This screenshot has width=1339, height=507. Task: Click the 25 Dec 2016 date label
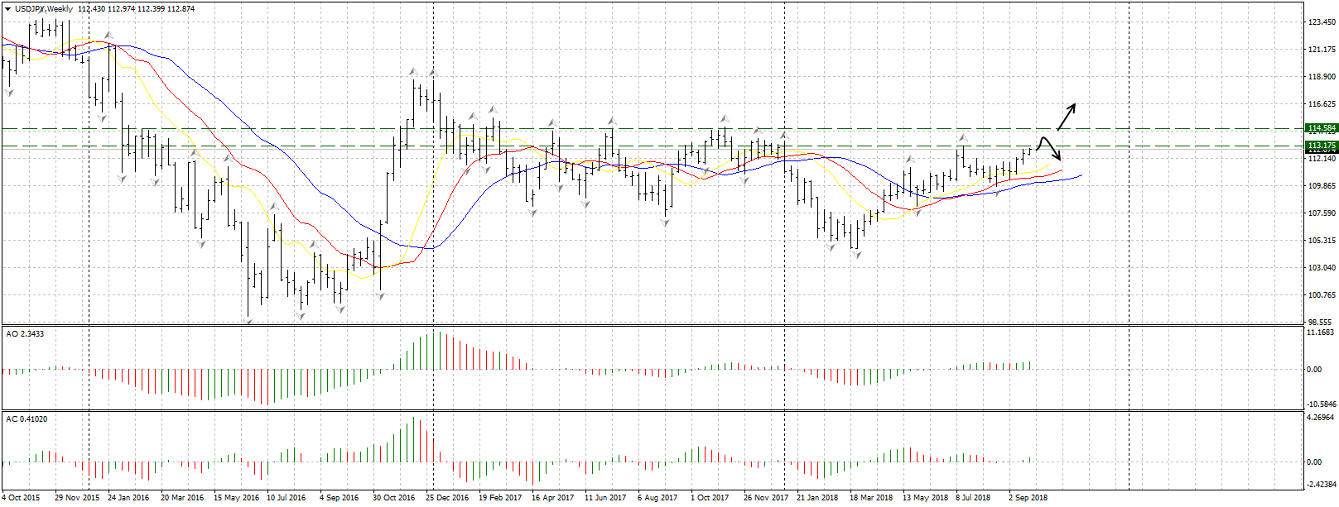[447, 498]
